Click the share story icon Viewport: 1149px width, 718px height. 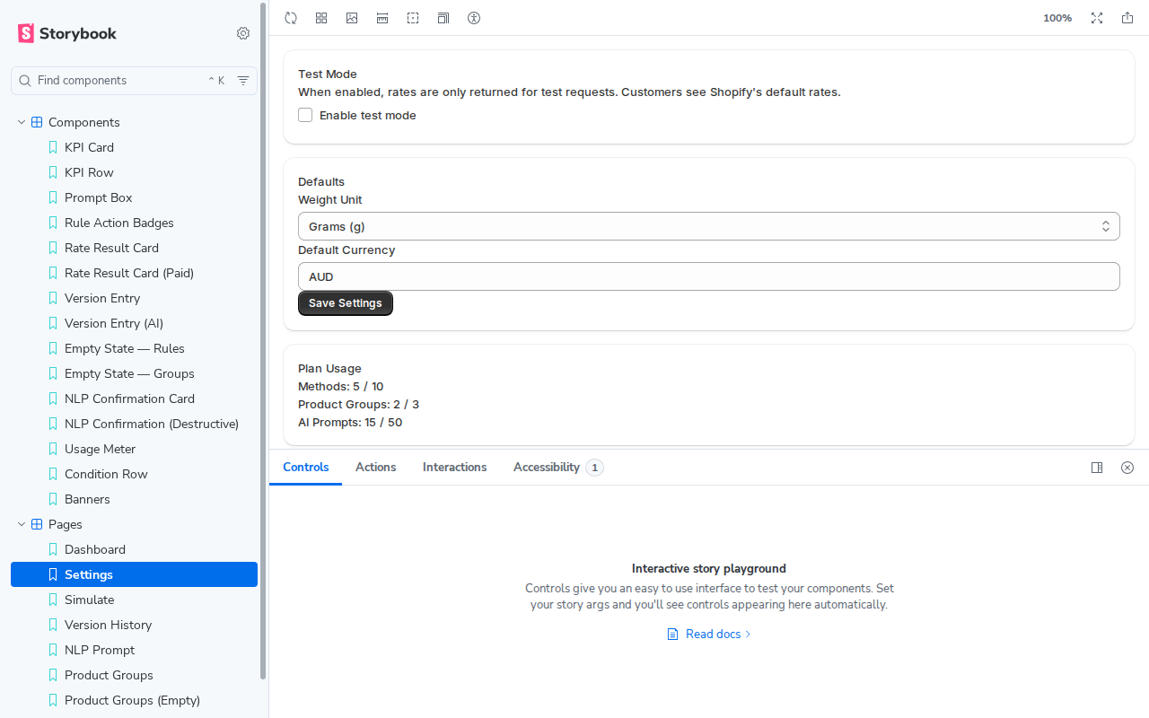click(x=1127, y=18)
